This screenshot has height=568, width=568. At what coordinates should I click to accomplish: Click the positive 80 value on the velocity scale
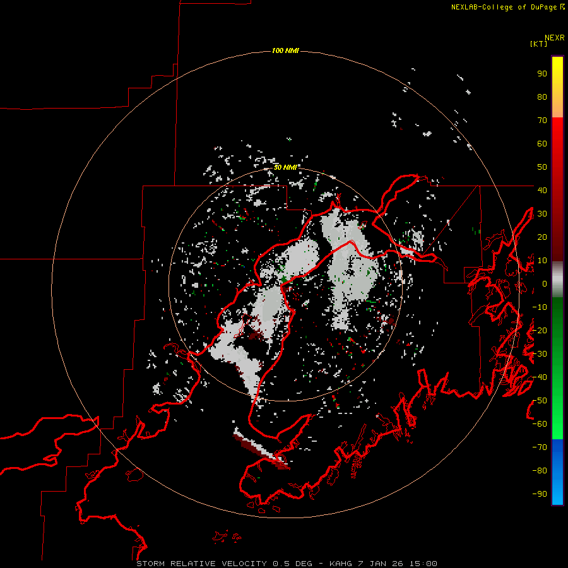(542, 97)
